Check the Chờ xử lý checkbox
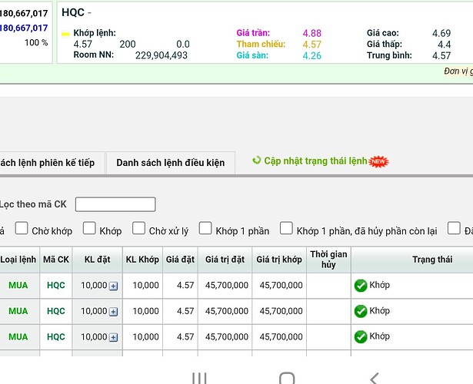This screenshot has width=473, height=384. coord(138,228)
